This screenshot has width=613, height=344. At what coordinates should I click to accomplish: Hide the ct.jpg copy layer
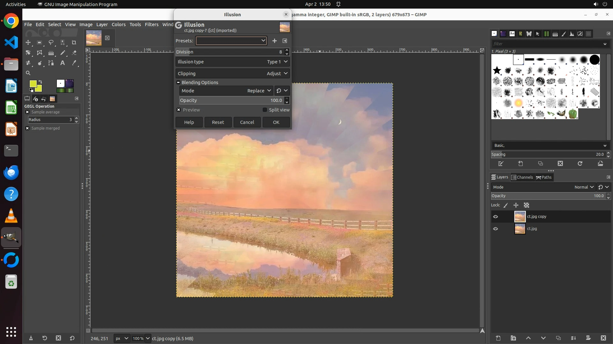coord(496,217)
